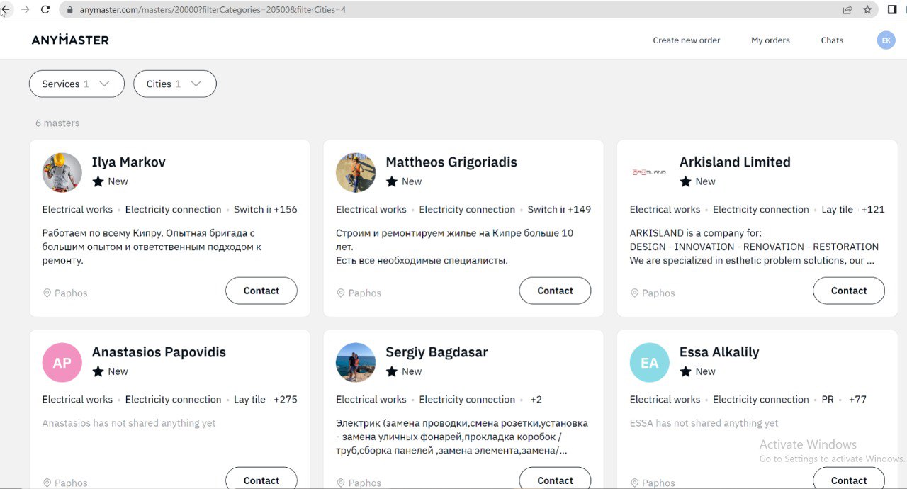Open Anastasios Papovidis AP avatar
The image size is (907, 489).
click(x=62, y=362)
